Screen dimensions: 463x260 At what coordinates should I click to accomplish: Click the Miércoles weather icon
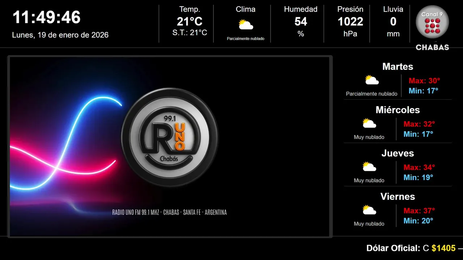click(x=369, y=123)
